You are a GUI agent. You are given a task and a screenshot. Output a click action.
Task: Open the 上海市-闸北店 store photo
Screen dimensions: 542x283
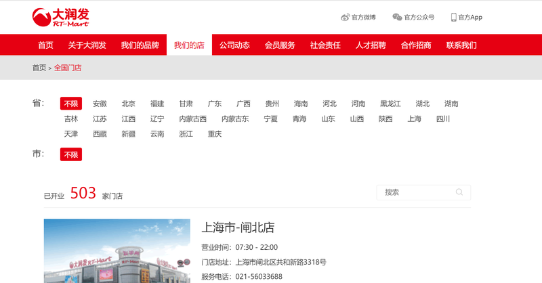point(117,251)
